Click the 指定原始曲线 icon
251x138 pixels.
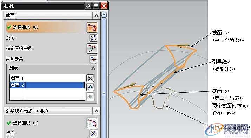pos(92,48)
